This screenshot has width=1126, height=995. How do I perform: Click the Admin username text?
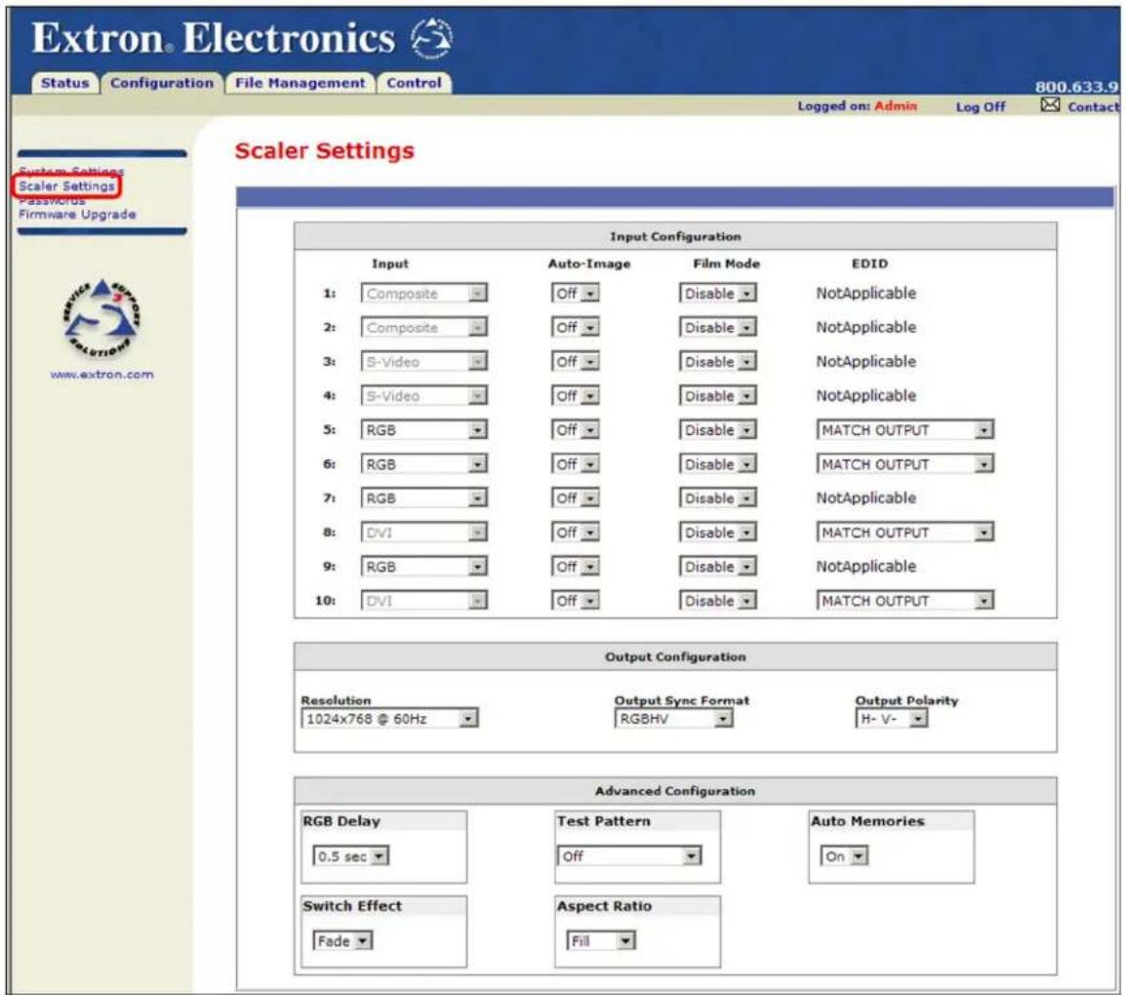pos(896,105)
